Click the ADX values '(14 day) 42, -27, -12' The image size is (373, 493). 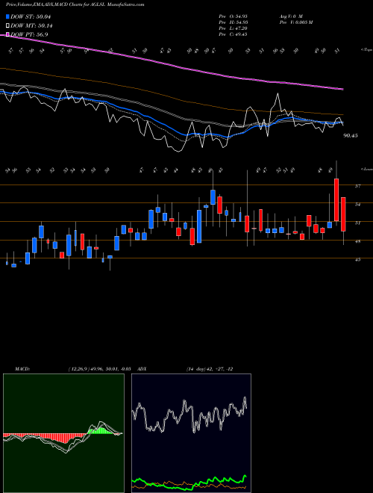(x=210, y=369)
